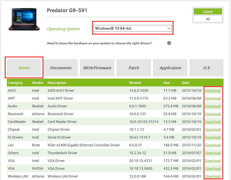Download the Intel AMT Driver
The width and height of the screenshot is (231, 180).
click(x=213, y=98)
